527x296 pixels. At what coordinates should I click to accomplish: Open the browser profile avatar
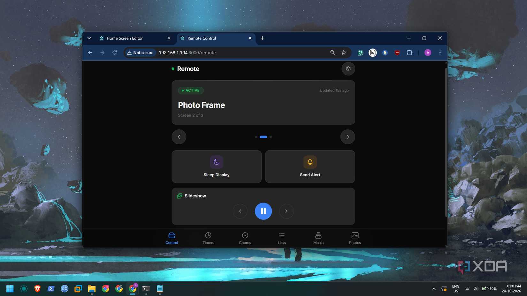[x=428, y=53]
